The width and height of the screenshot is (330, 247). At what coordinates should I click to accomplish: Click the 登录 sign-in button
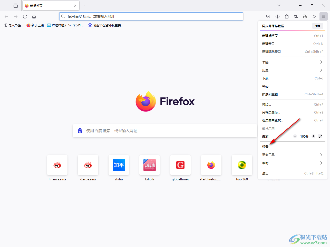point(318,26)
